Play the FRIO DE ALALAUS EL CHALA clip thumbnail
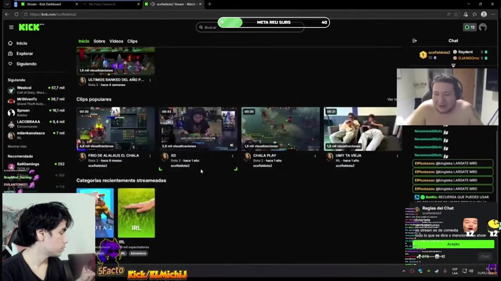 [115, 129]
